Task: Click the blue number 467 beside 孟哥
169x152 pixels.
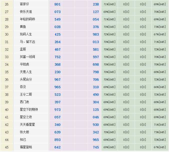Action: pos(58,49)
